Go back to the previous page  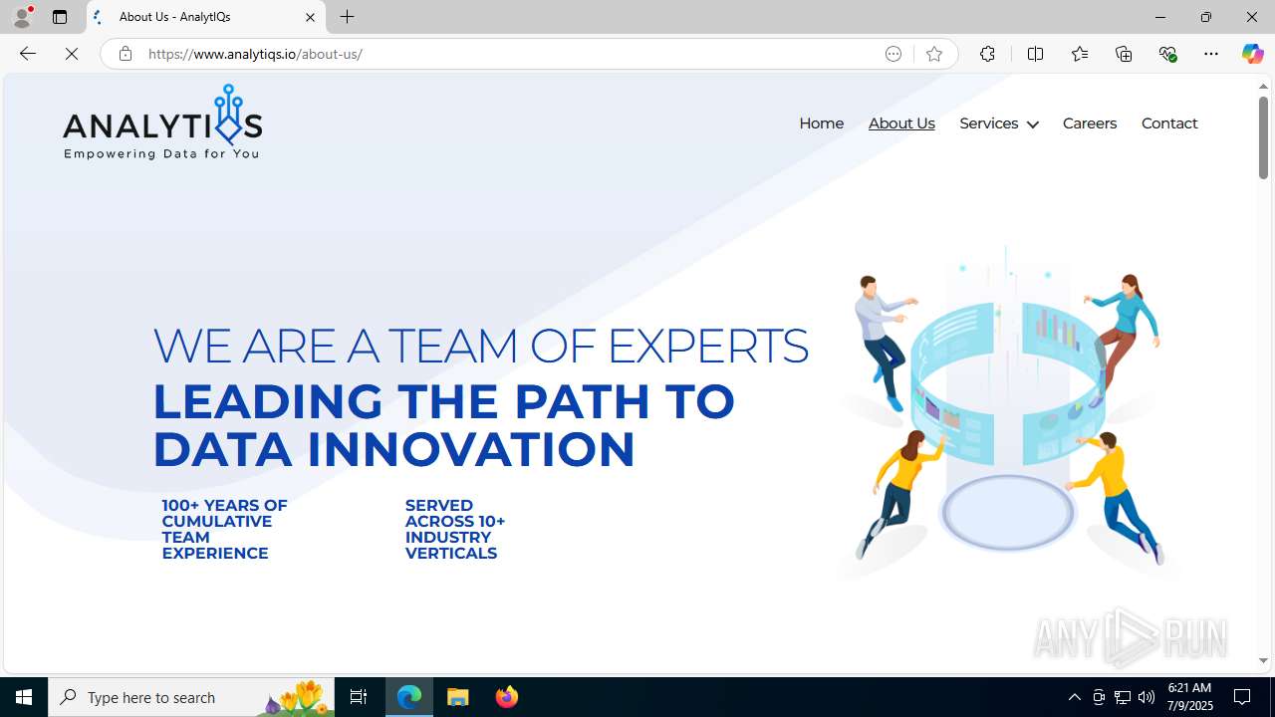[x=27, y=54]
